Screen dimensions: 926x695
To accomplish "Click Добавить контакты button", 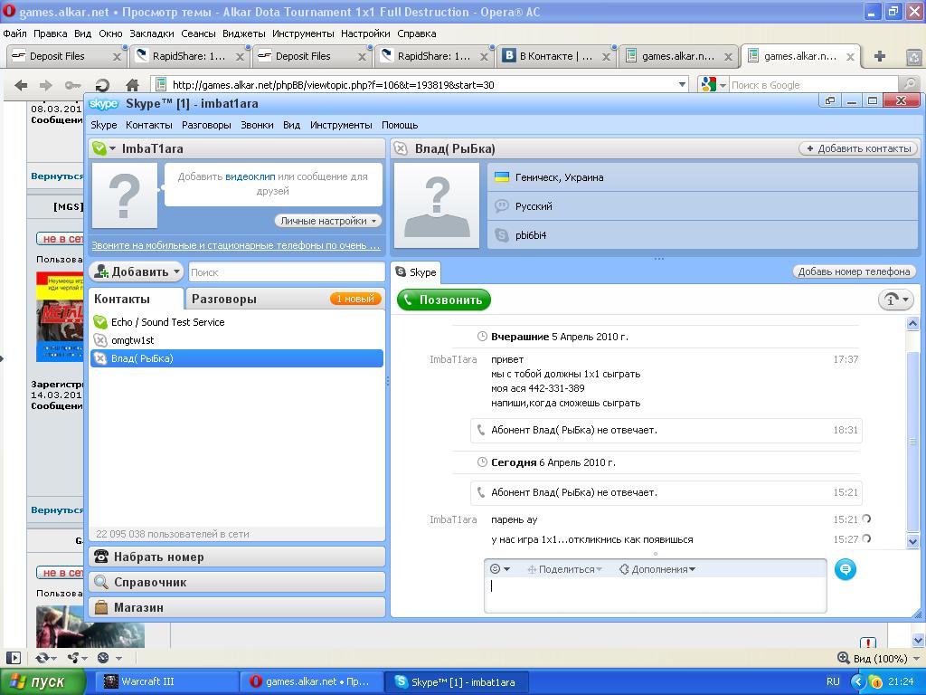I will [859, 148].
